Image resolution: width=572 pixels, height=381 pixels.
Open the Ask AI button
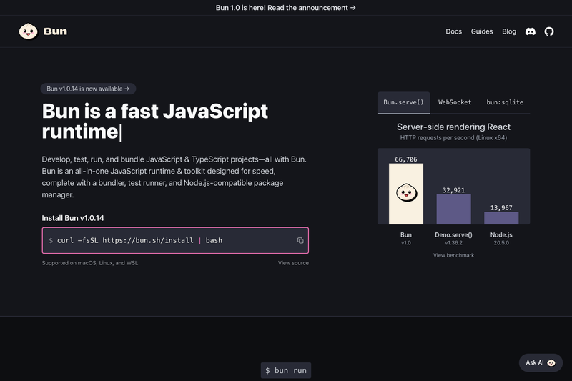point(541,362)
